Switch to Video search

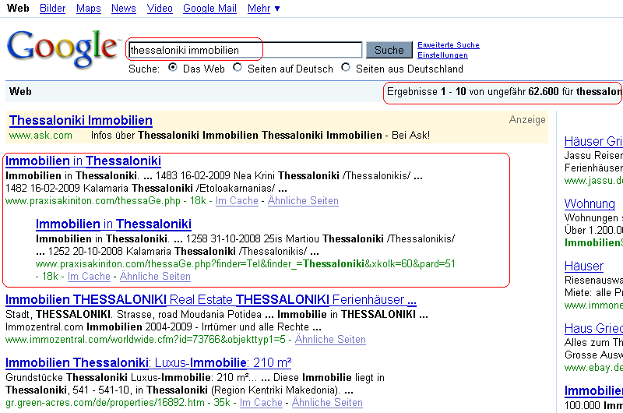(x=160, y=9)
